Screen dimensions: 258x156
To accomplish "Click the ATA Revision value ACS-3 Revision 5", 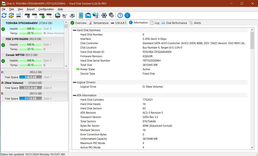I will (153, 113).
